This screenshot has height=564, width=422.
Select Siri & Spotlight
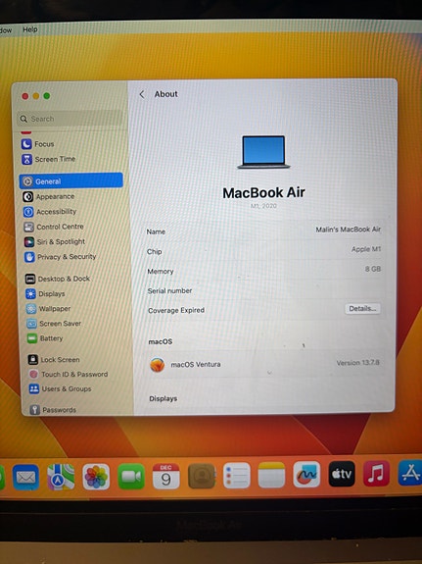pyautogui.click(x=55, y=241)
